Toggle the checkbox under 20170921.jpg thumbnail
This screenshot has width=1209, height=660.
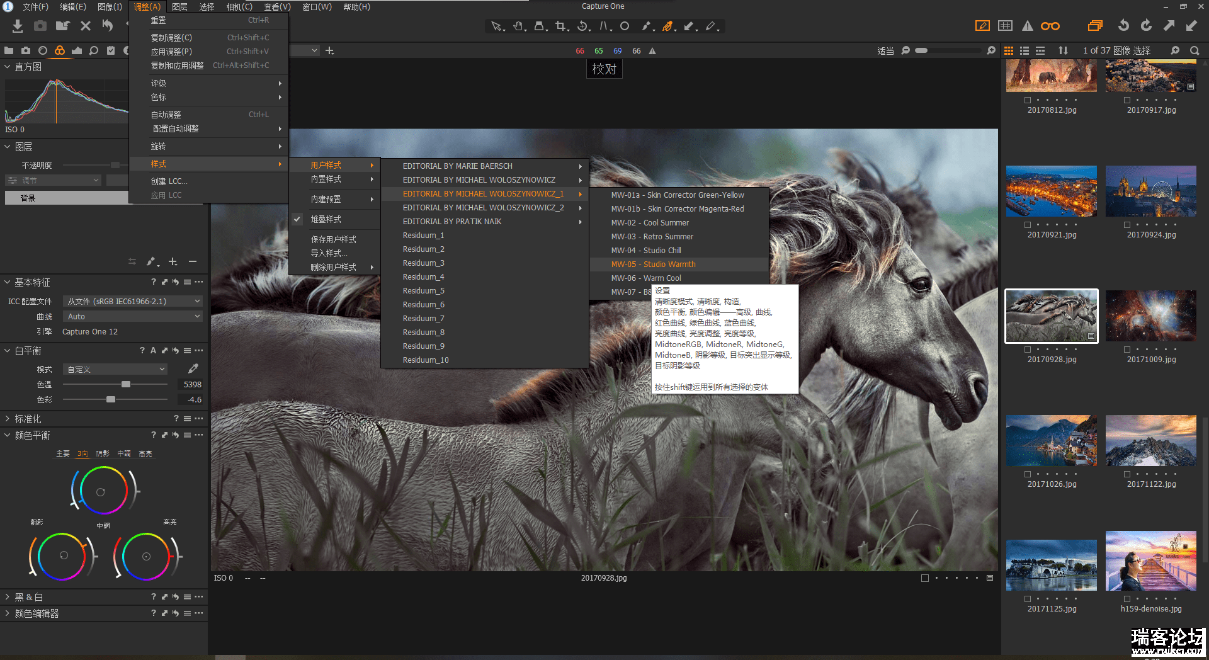coord(1028,225)
